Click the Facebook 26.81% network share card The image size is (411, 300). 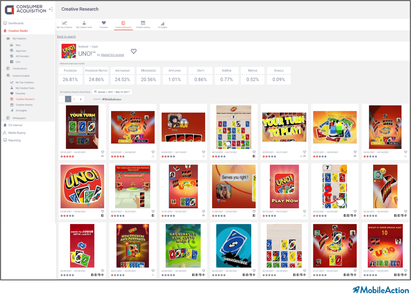tap(70, 76)
